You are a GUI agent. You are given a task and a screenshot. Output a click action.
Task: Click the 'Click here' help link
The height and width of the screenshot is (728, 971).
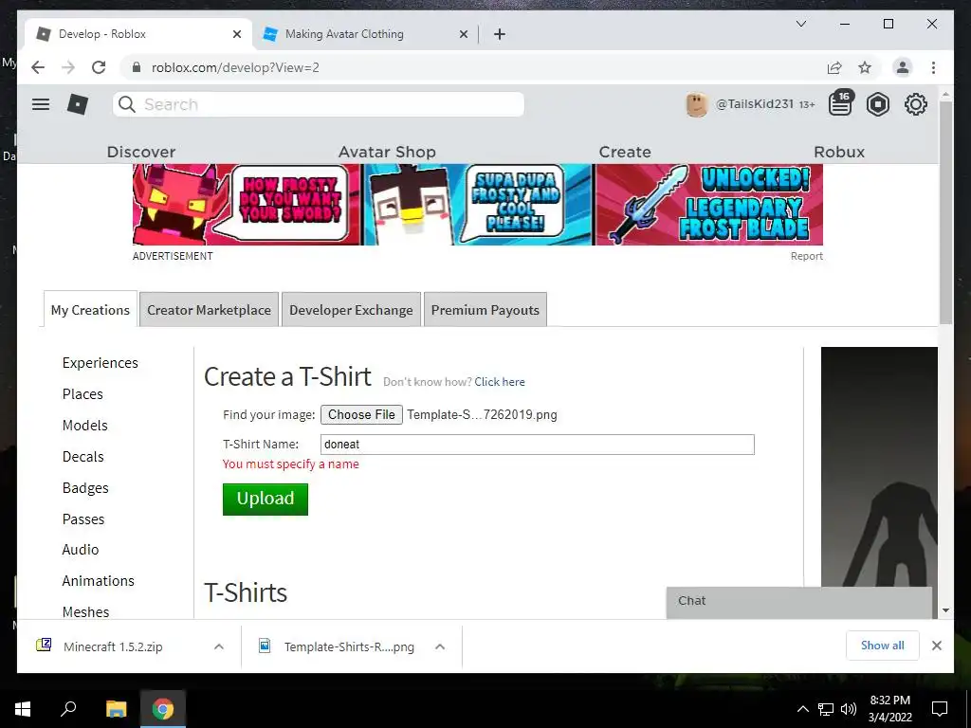500,382
